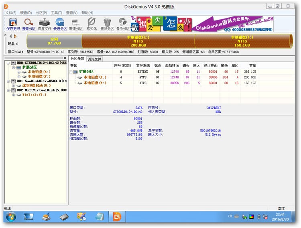
Task: Click the 容量 column header
Action: [249, 65]
